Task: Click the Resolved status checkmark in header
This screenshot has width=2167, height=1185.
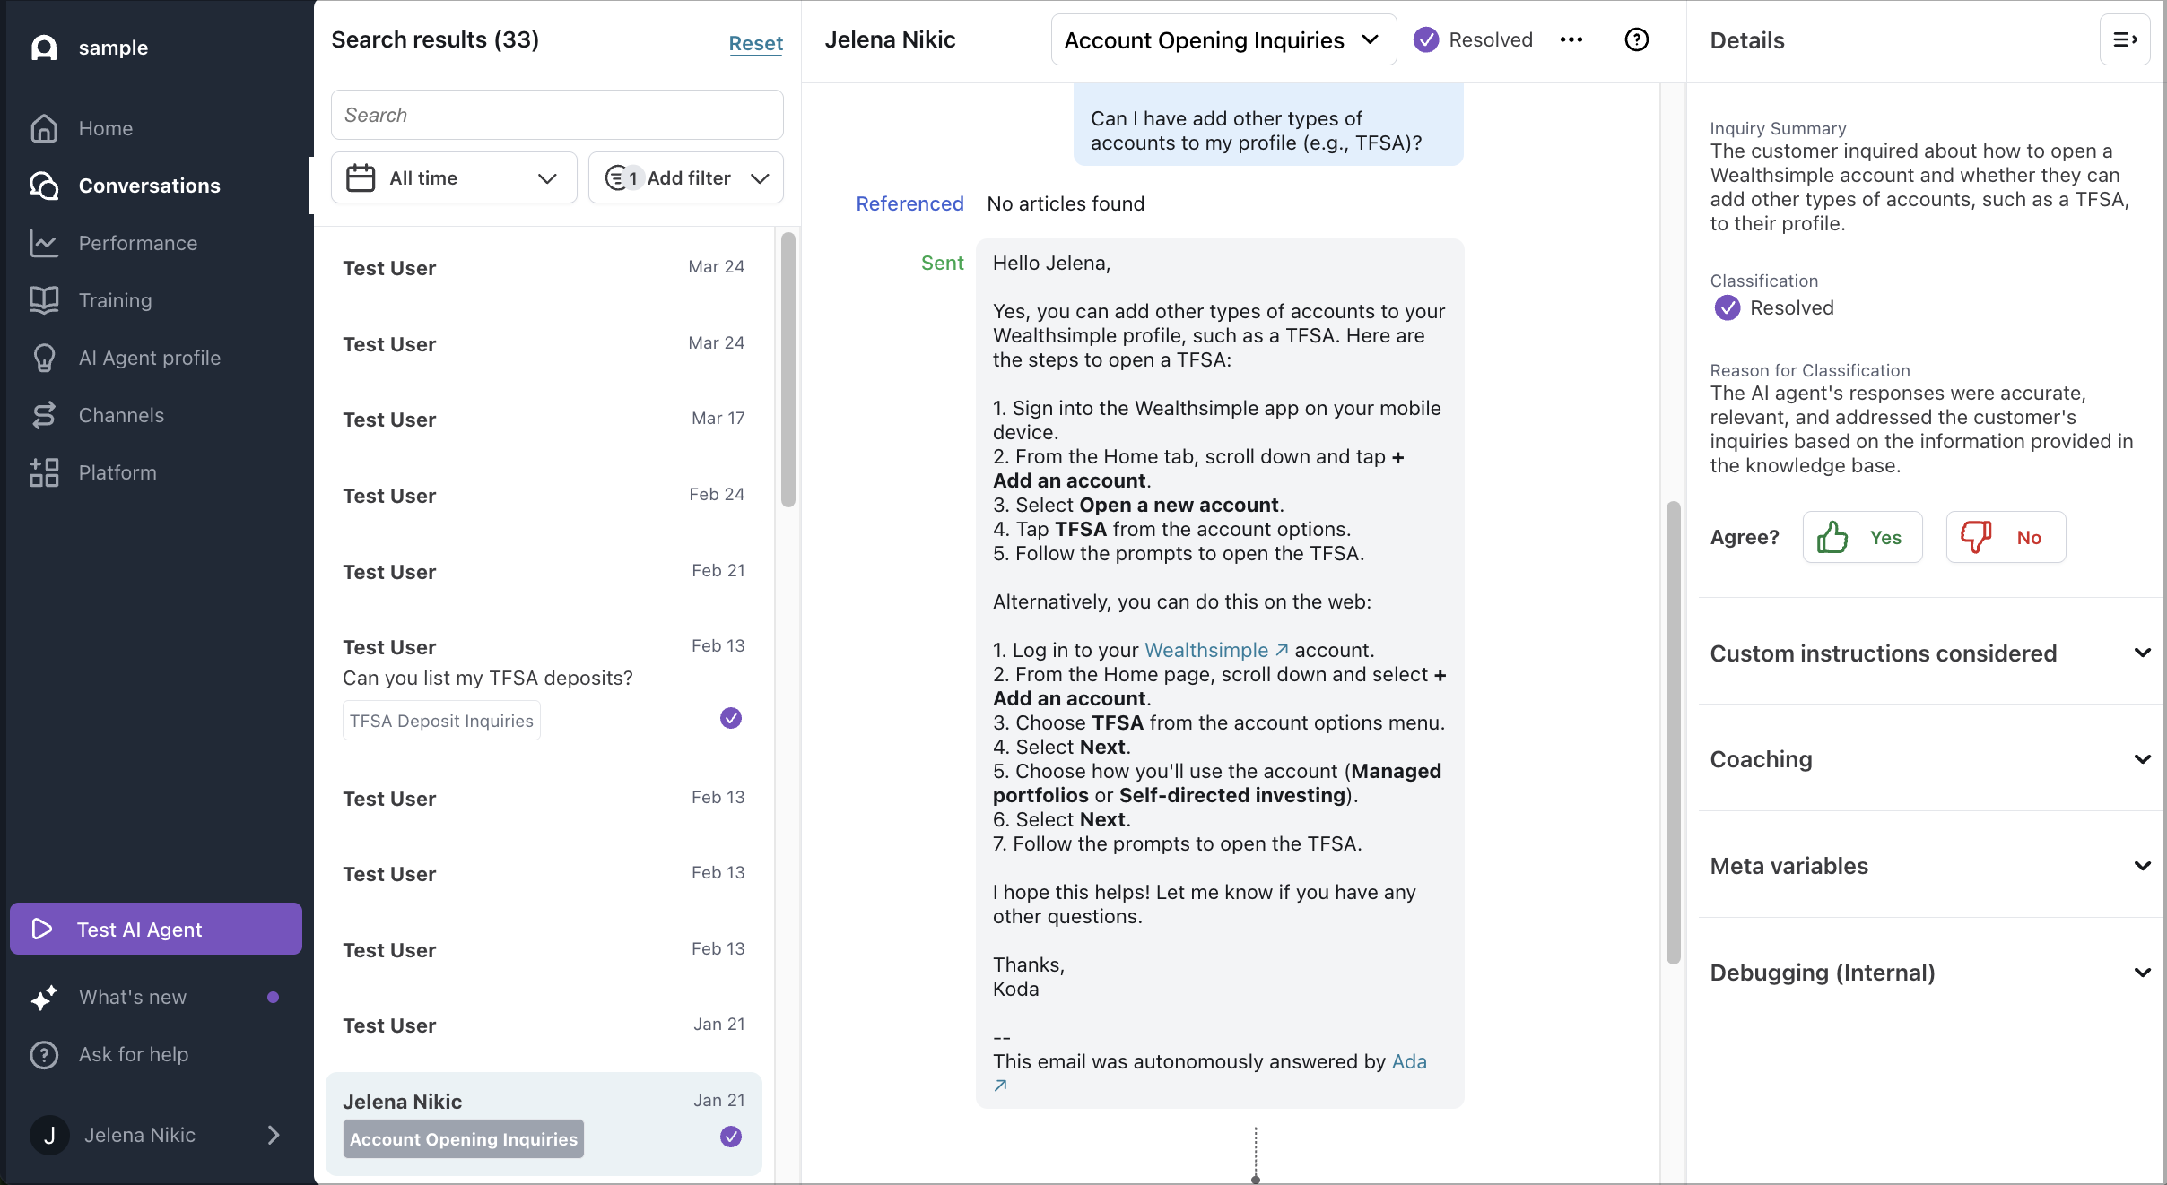Action: pyautogui.click(x=1426, y=39)
